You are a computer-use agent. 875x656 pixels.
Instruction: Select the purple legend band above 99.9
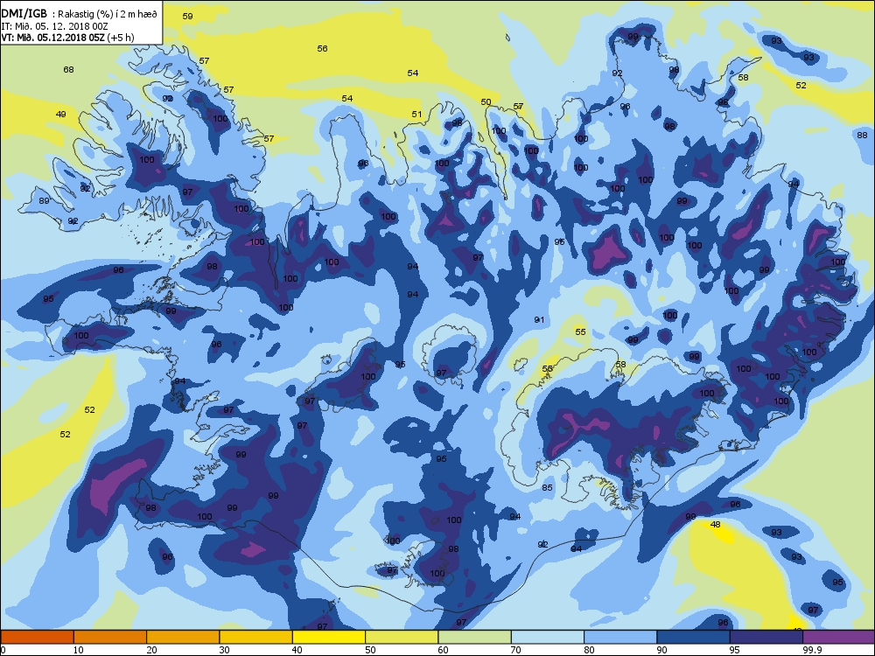click(x=839, y=637)
